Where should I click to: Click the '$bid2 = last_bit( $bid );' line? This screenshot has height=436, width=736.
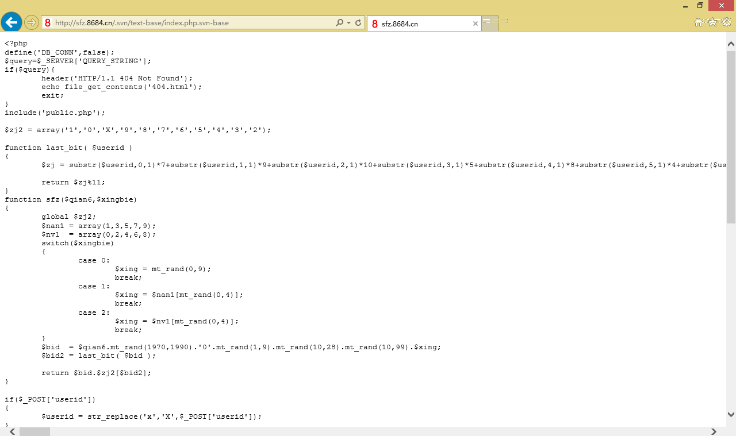(x=99, y=356)
